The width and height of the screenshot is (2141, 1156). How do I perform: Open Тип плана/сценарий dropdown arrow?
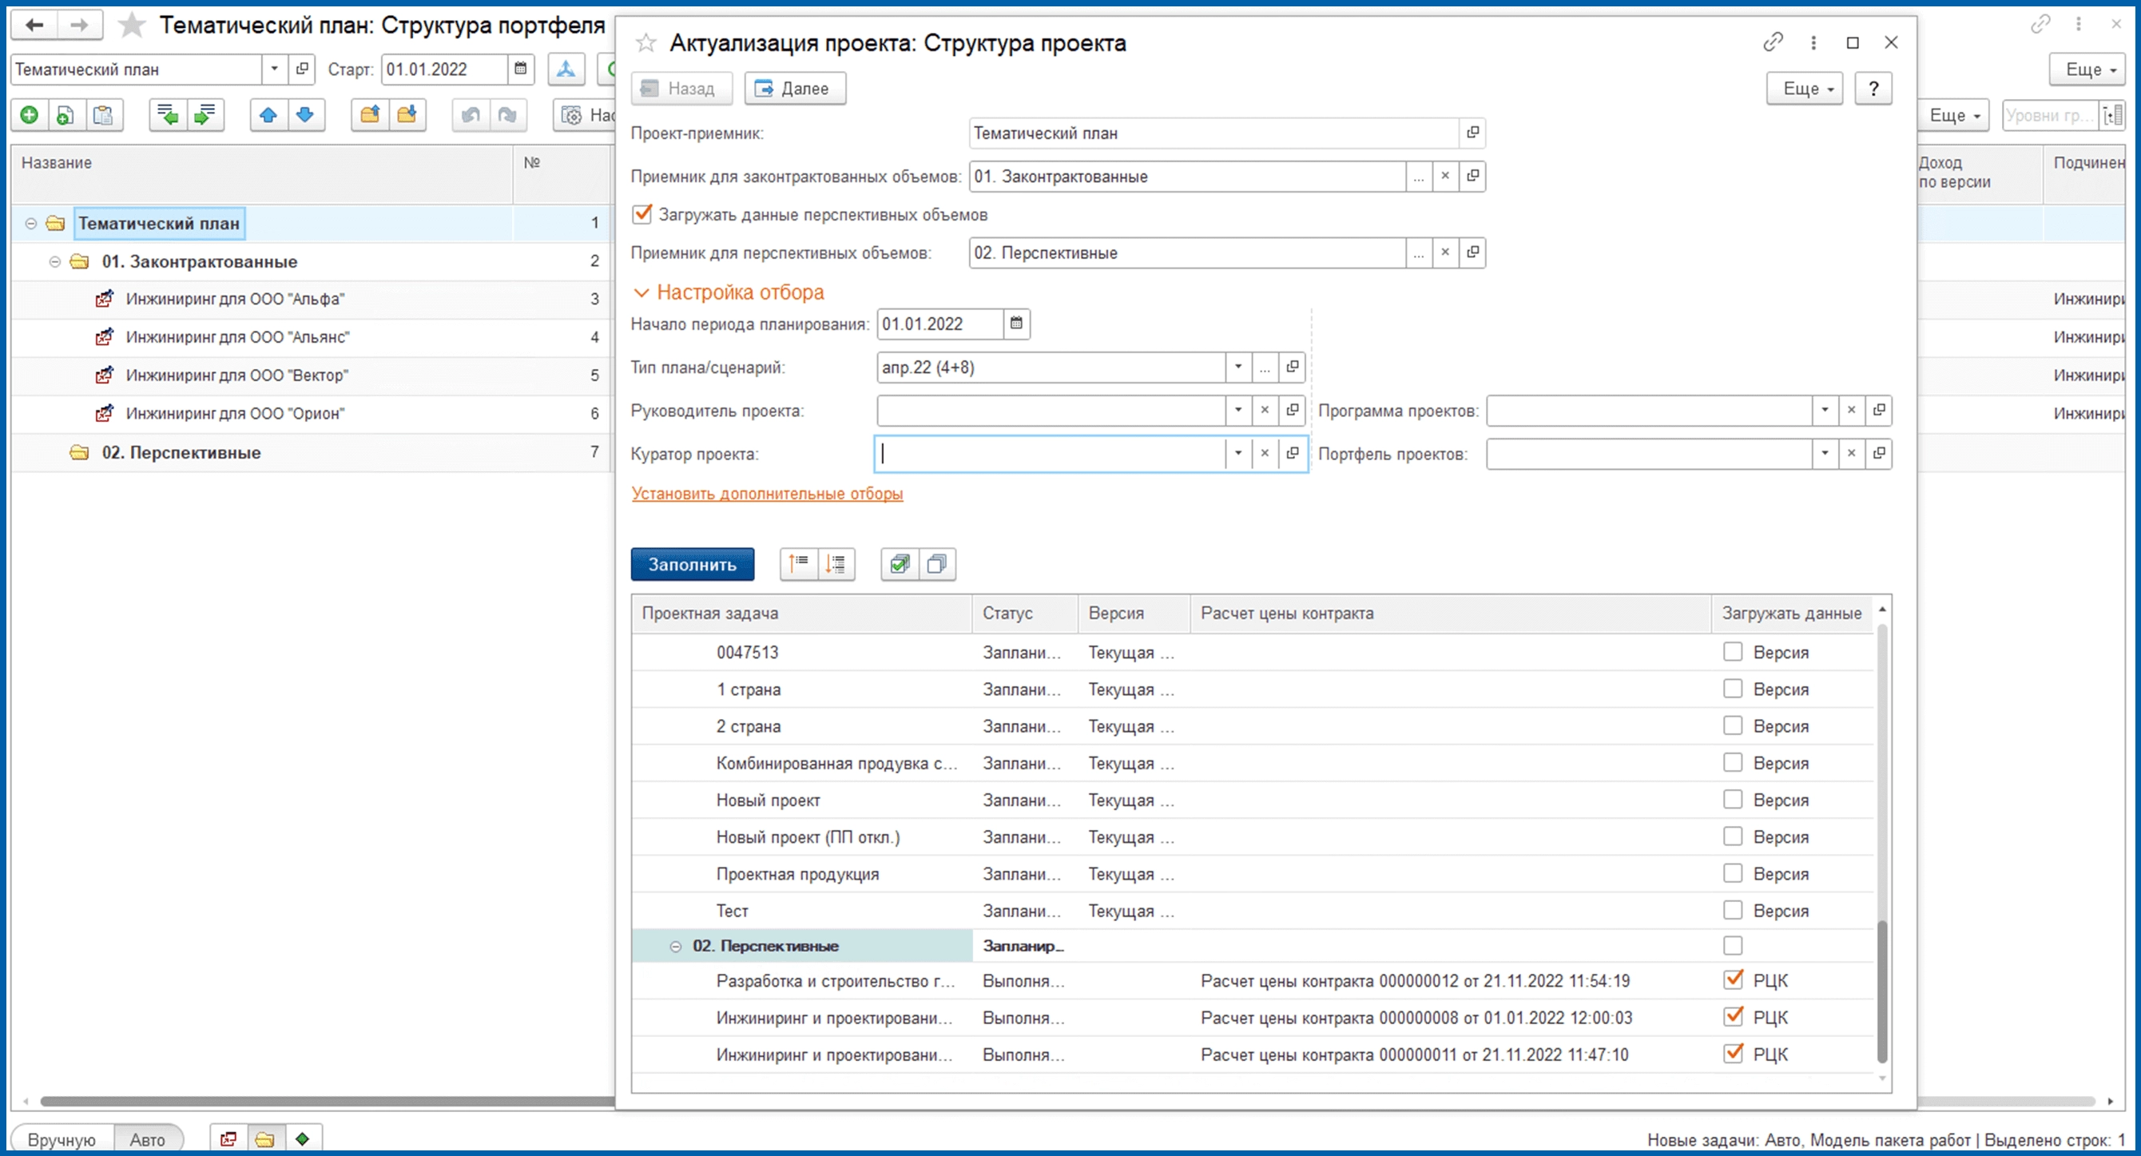coord(1237,367)
